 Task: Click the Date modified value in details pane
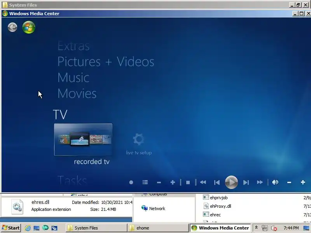(x=117, y=202)
